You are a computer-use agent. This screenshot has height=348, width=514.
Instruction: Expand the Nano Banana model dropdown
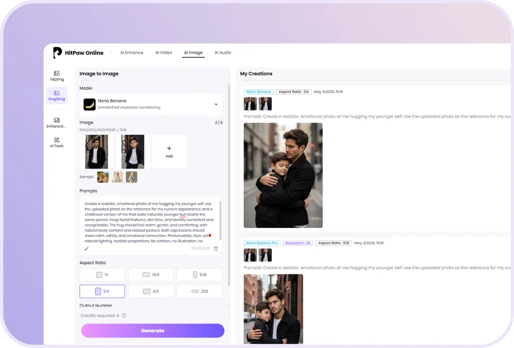(216, 104)
